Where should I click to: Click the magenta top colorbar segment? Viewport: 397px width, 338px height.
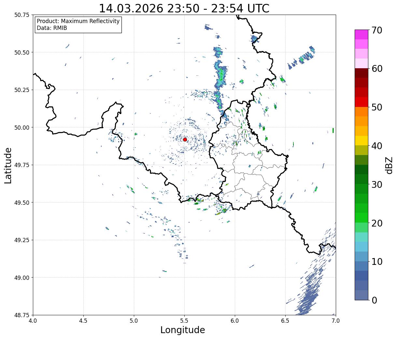(362, 34)
